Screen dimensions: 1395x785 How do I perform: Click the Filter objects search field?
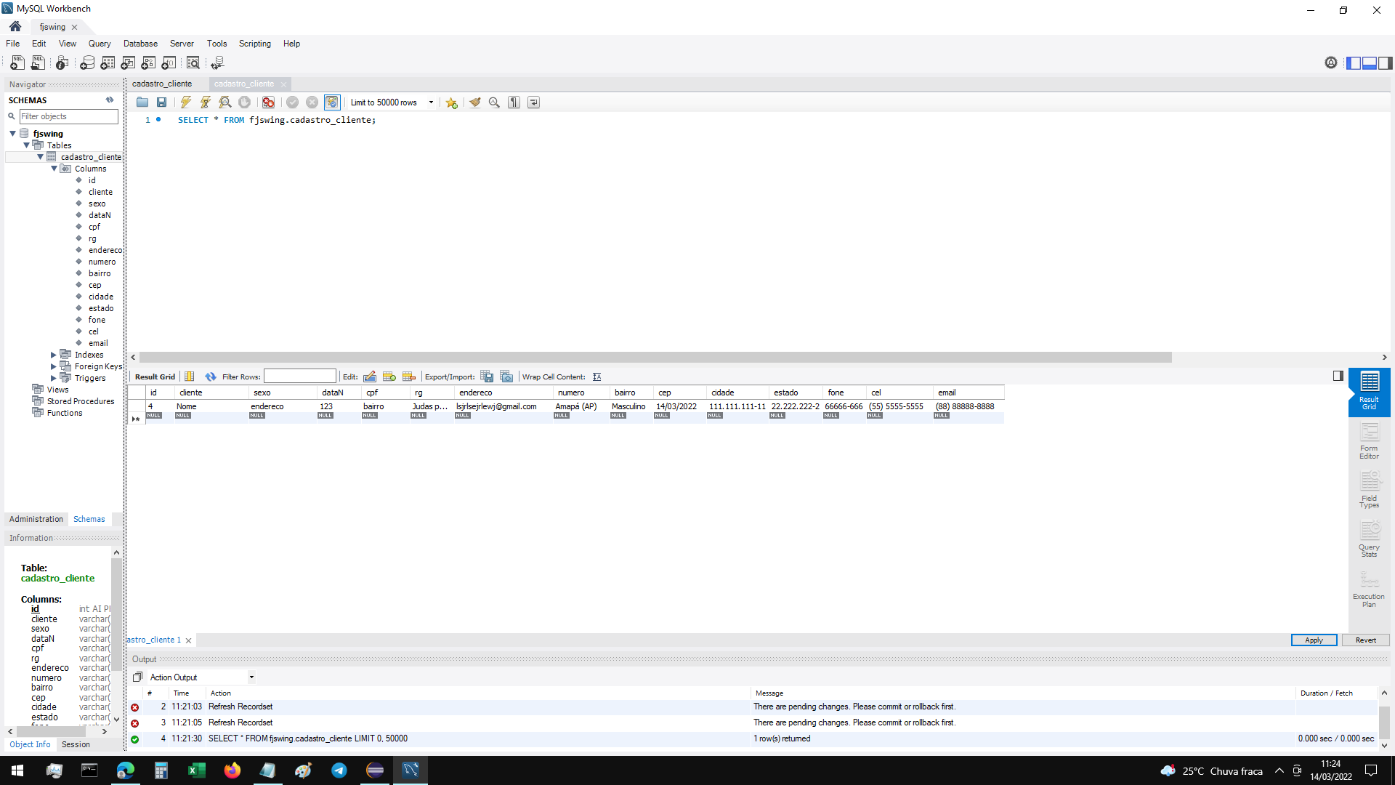[68, 116]
